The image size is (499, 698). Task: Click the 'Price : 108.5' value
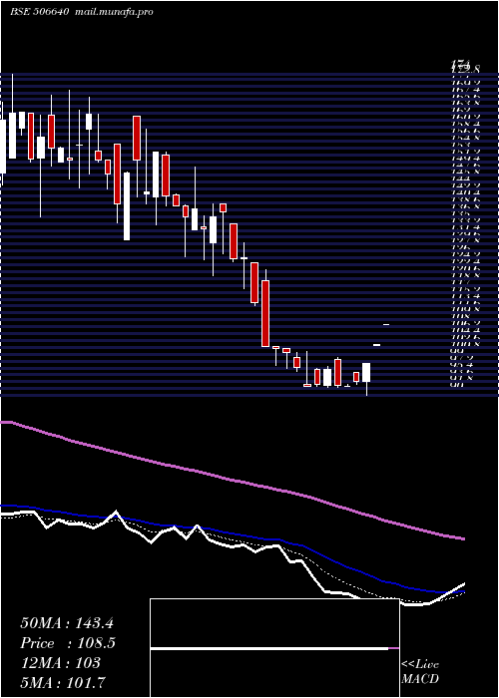tap(68, 643)
